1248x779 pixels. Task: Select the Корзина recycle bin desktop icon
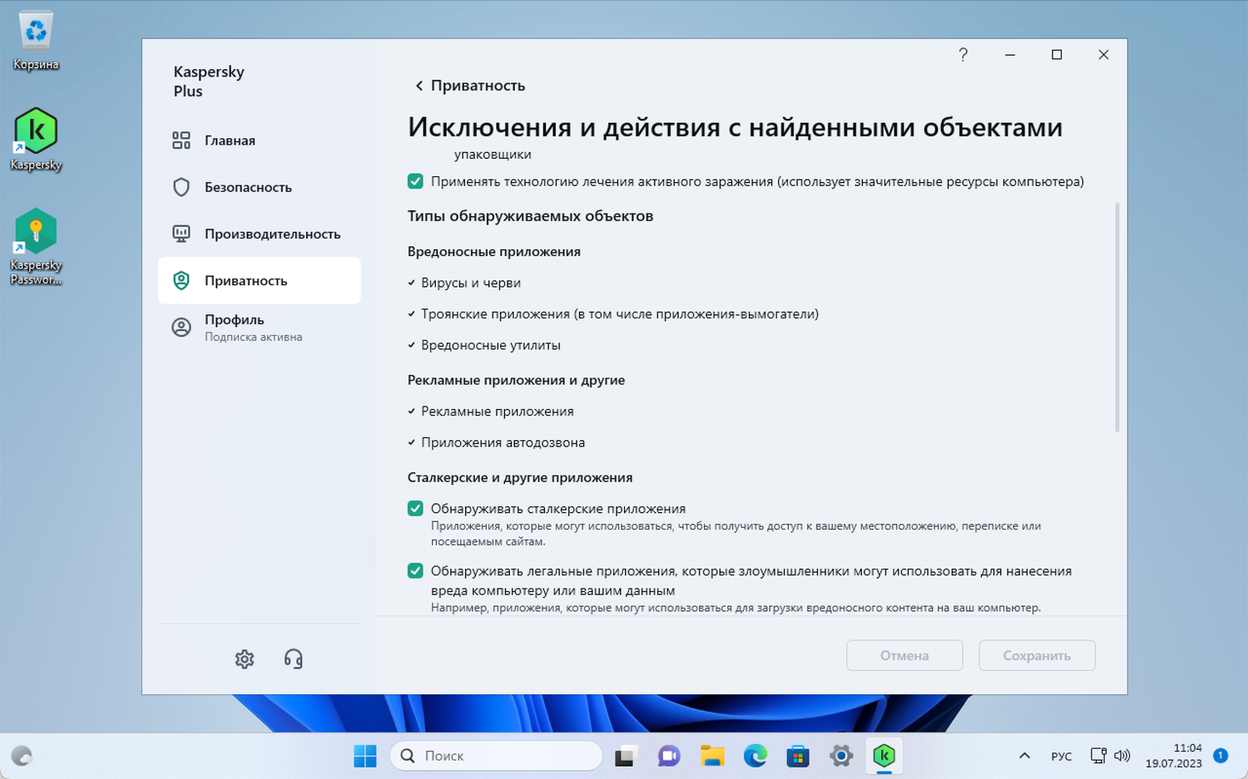pyautogui.click(x=36, y=41)
